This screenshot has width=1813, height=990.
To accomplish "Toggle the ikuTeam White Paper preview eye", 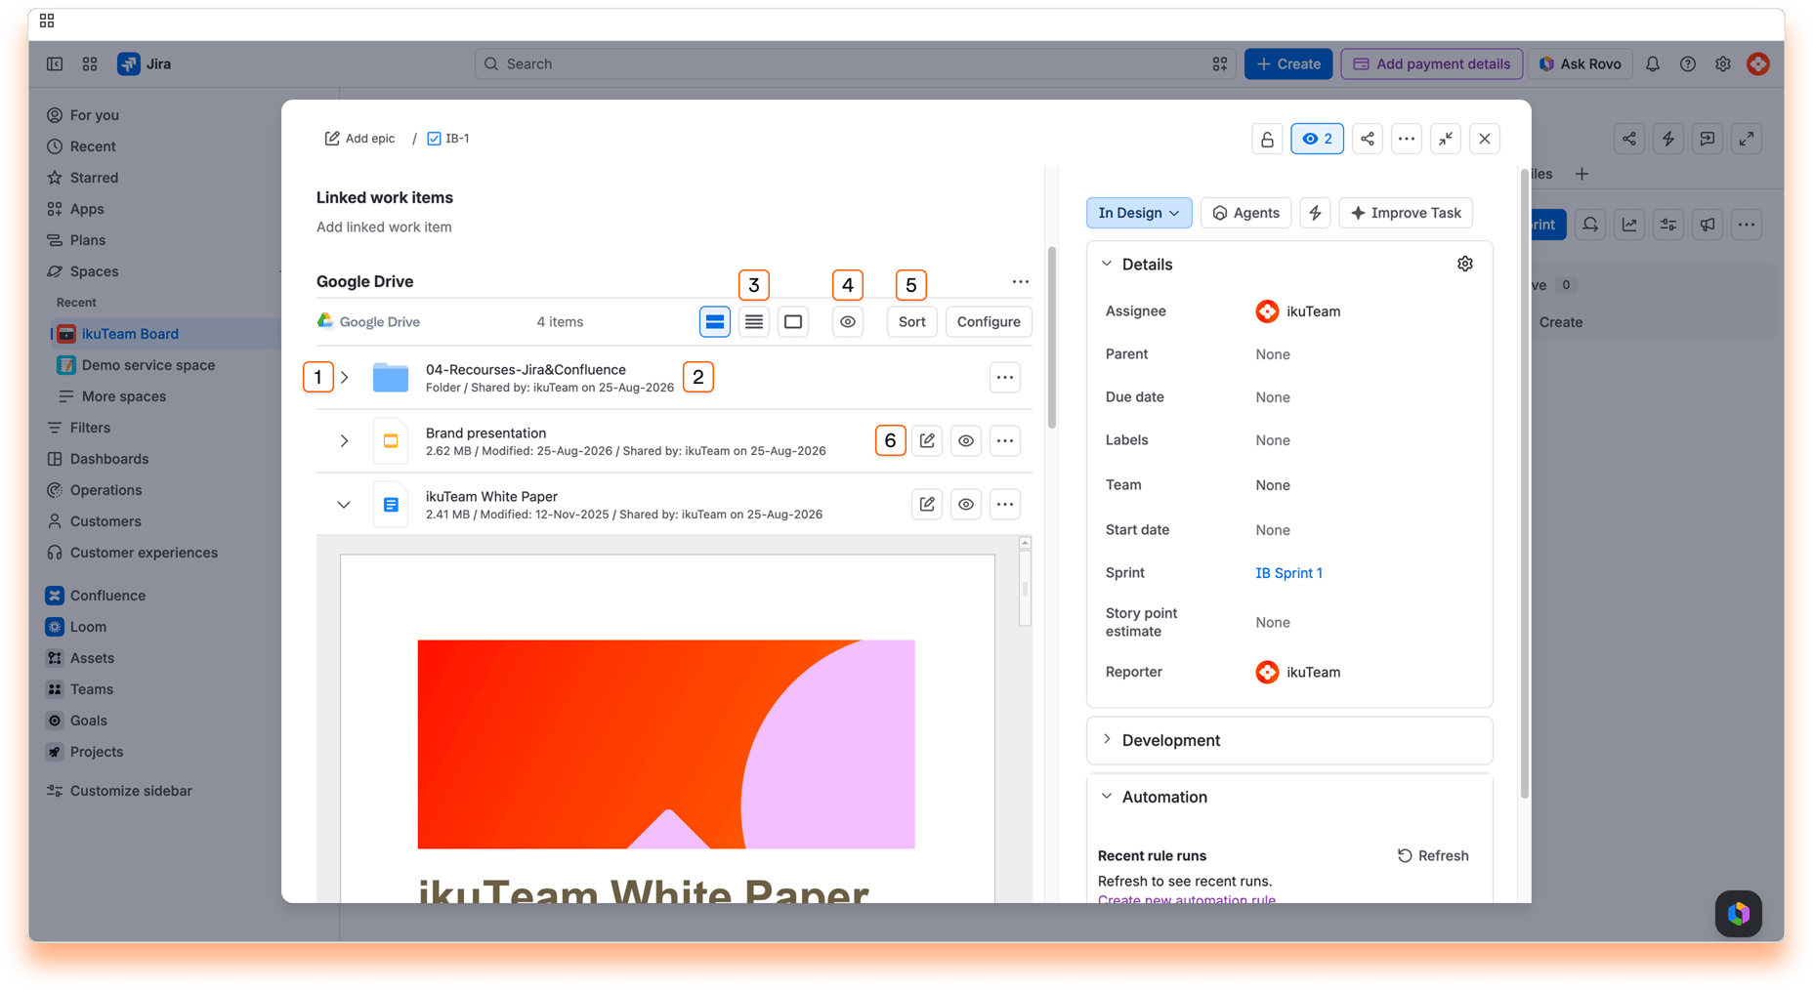I will click(x=965, y=504).
